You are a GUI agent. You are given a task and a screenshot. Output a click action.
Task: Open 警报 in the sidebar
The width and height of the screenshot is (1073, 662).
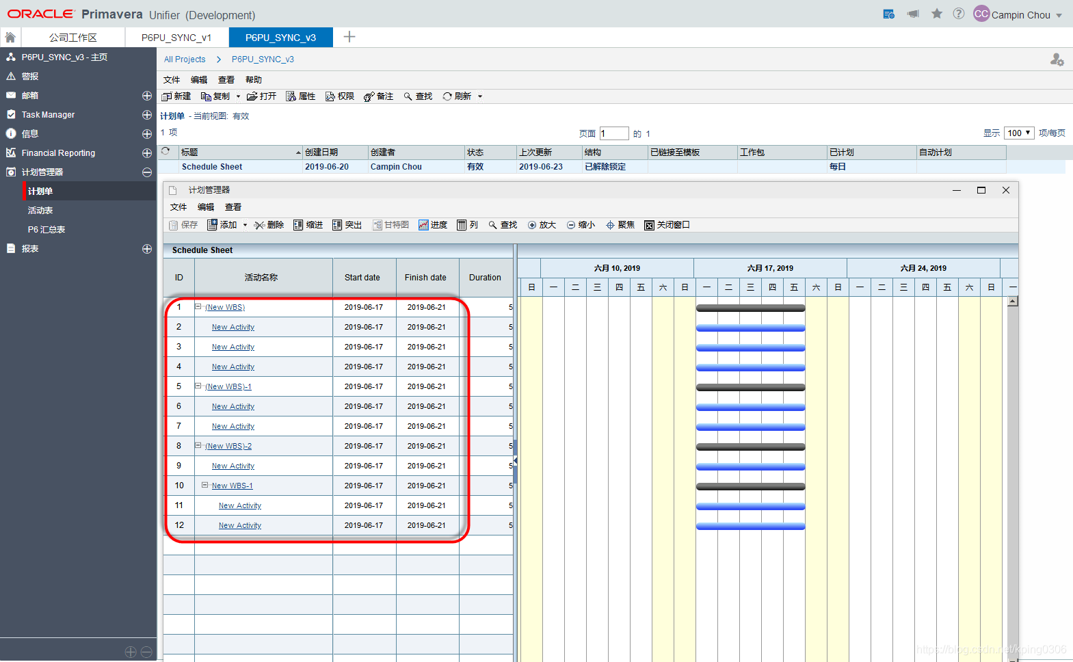tap(30, 77)
